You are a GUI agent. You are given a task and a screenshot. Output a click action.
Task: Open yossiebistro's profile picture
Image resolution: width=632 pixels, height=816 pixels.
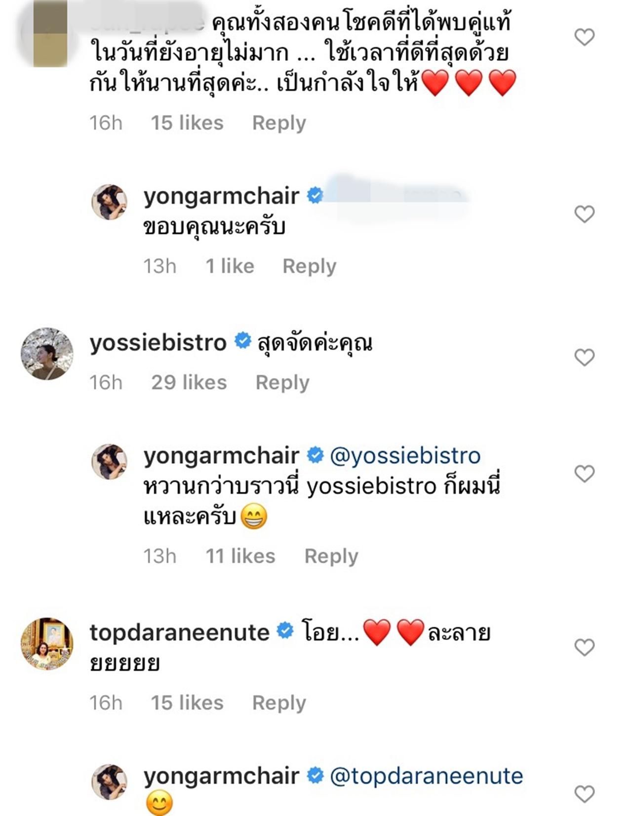pos(47,354)
